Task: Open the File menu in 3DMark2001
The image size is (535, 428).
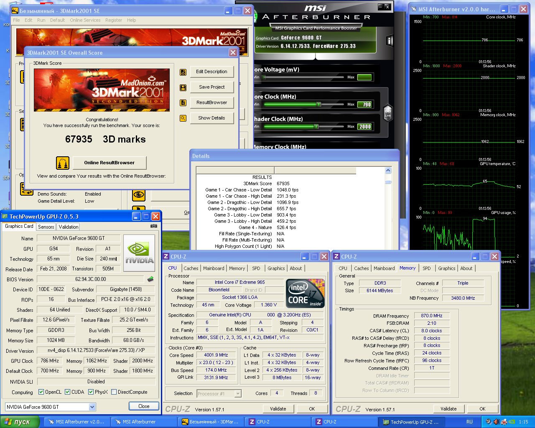Action: coord(16,20)
